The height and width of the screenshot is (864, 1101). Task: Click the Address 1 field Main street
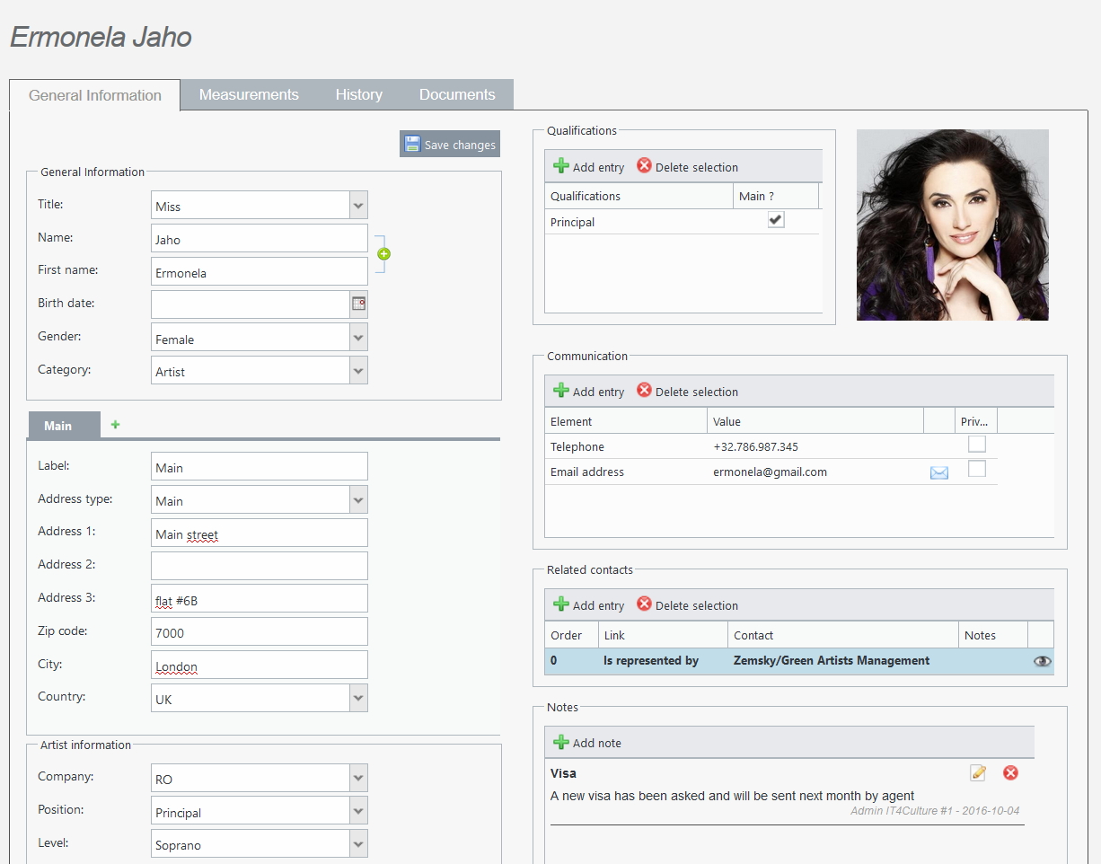[260, 533]
